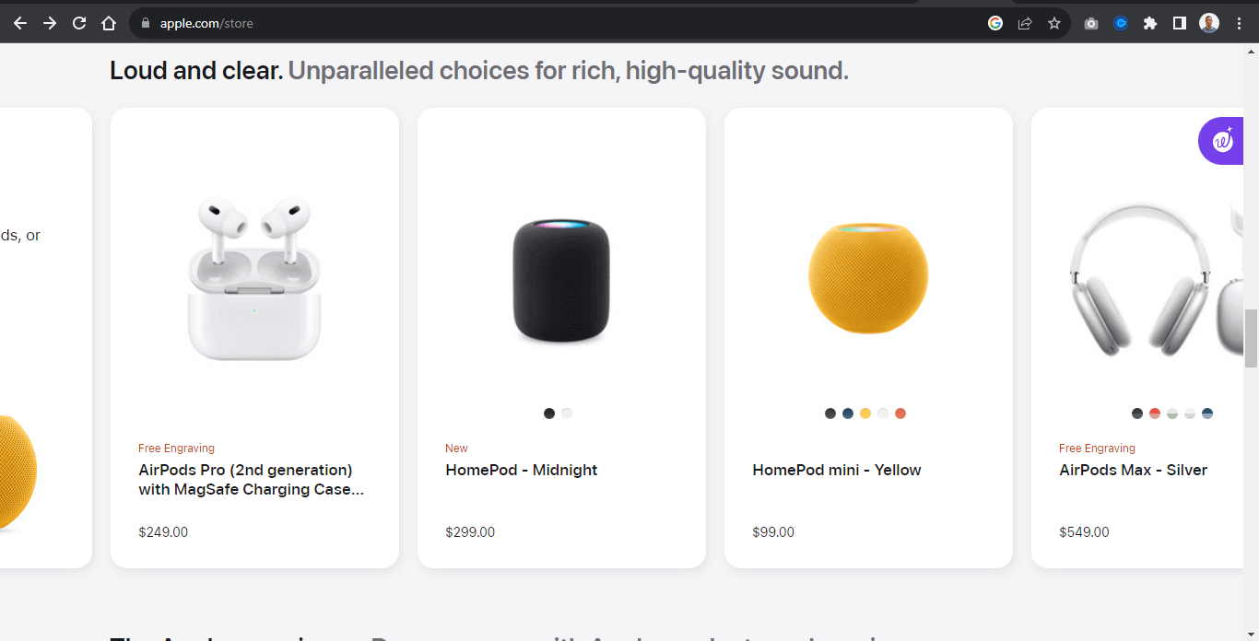Viewport: 1259px width, 641px height.
Task: Click the address bar URL field
Action: click(x=553, y=23)
